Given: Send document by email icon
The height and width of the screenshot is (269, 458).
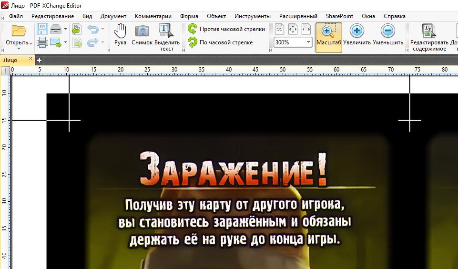Looking at the screenshot, I should 55,42.
